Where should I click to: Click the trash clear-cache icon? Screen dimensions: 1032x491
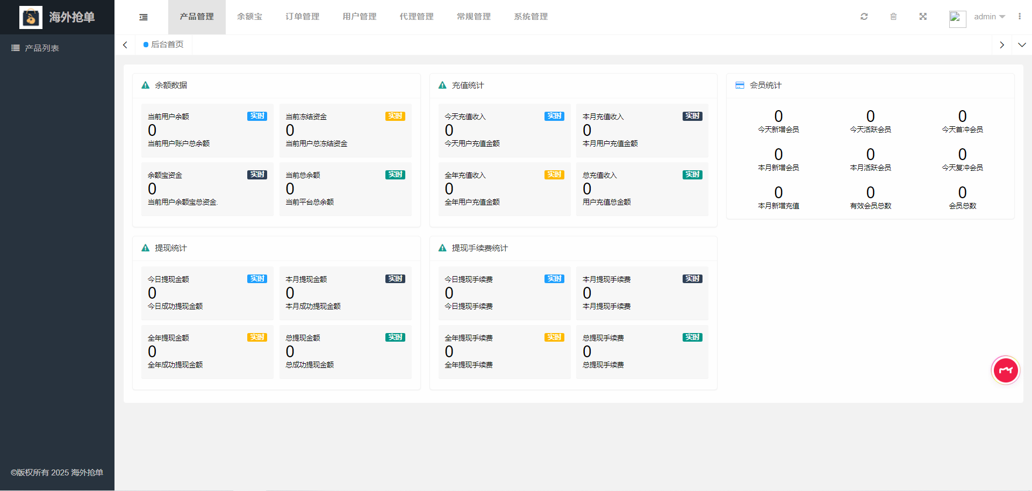tap(893, 17)
